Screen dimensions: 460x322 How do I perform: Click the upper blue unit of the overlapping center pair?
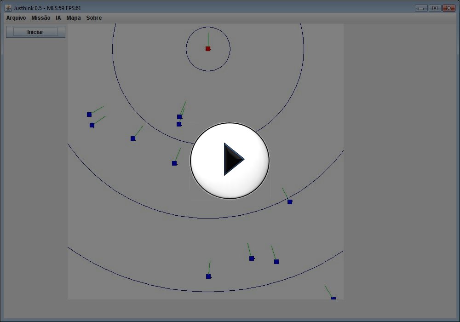click(x=179, y=117)
